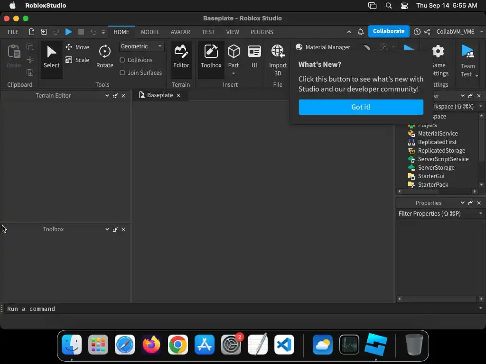
Task: Choose the Rotate tool
Action: (105, 57)
